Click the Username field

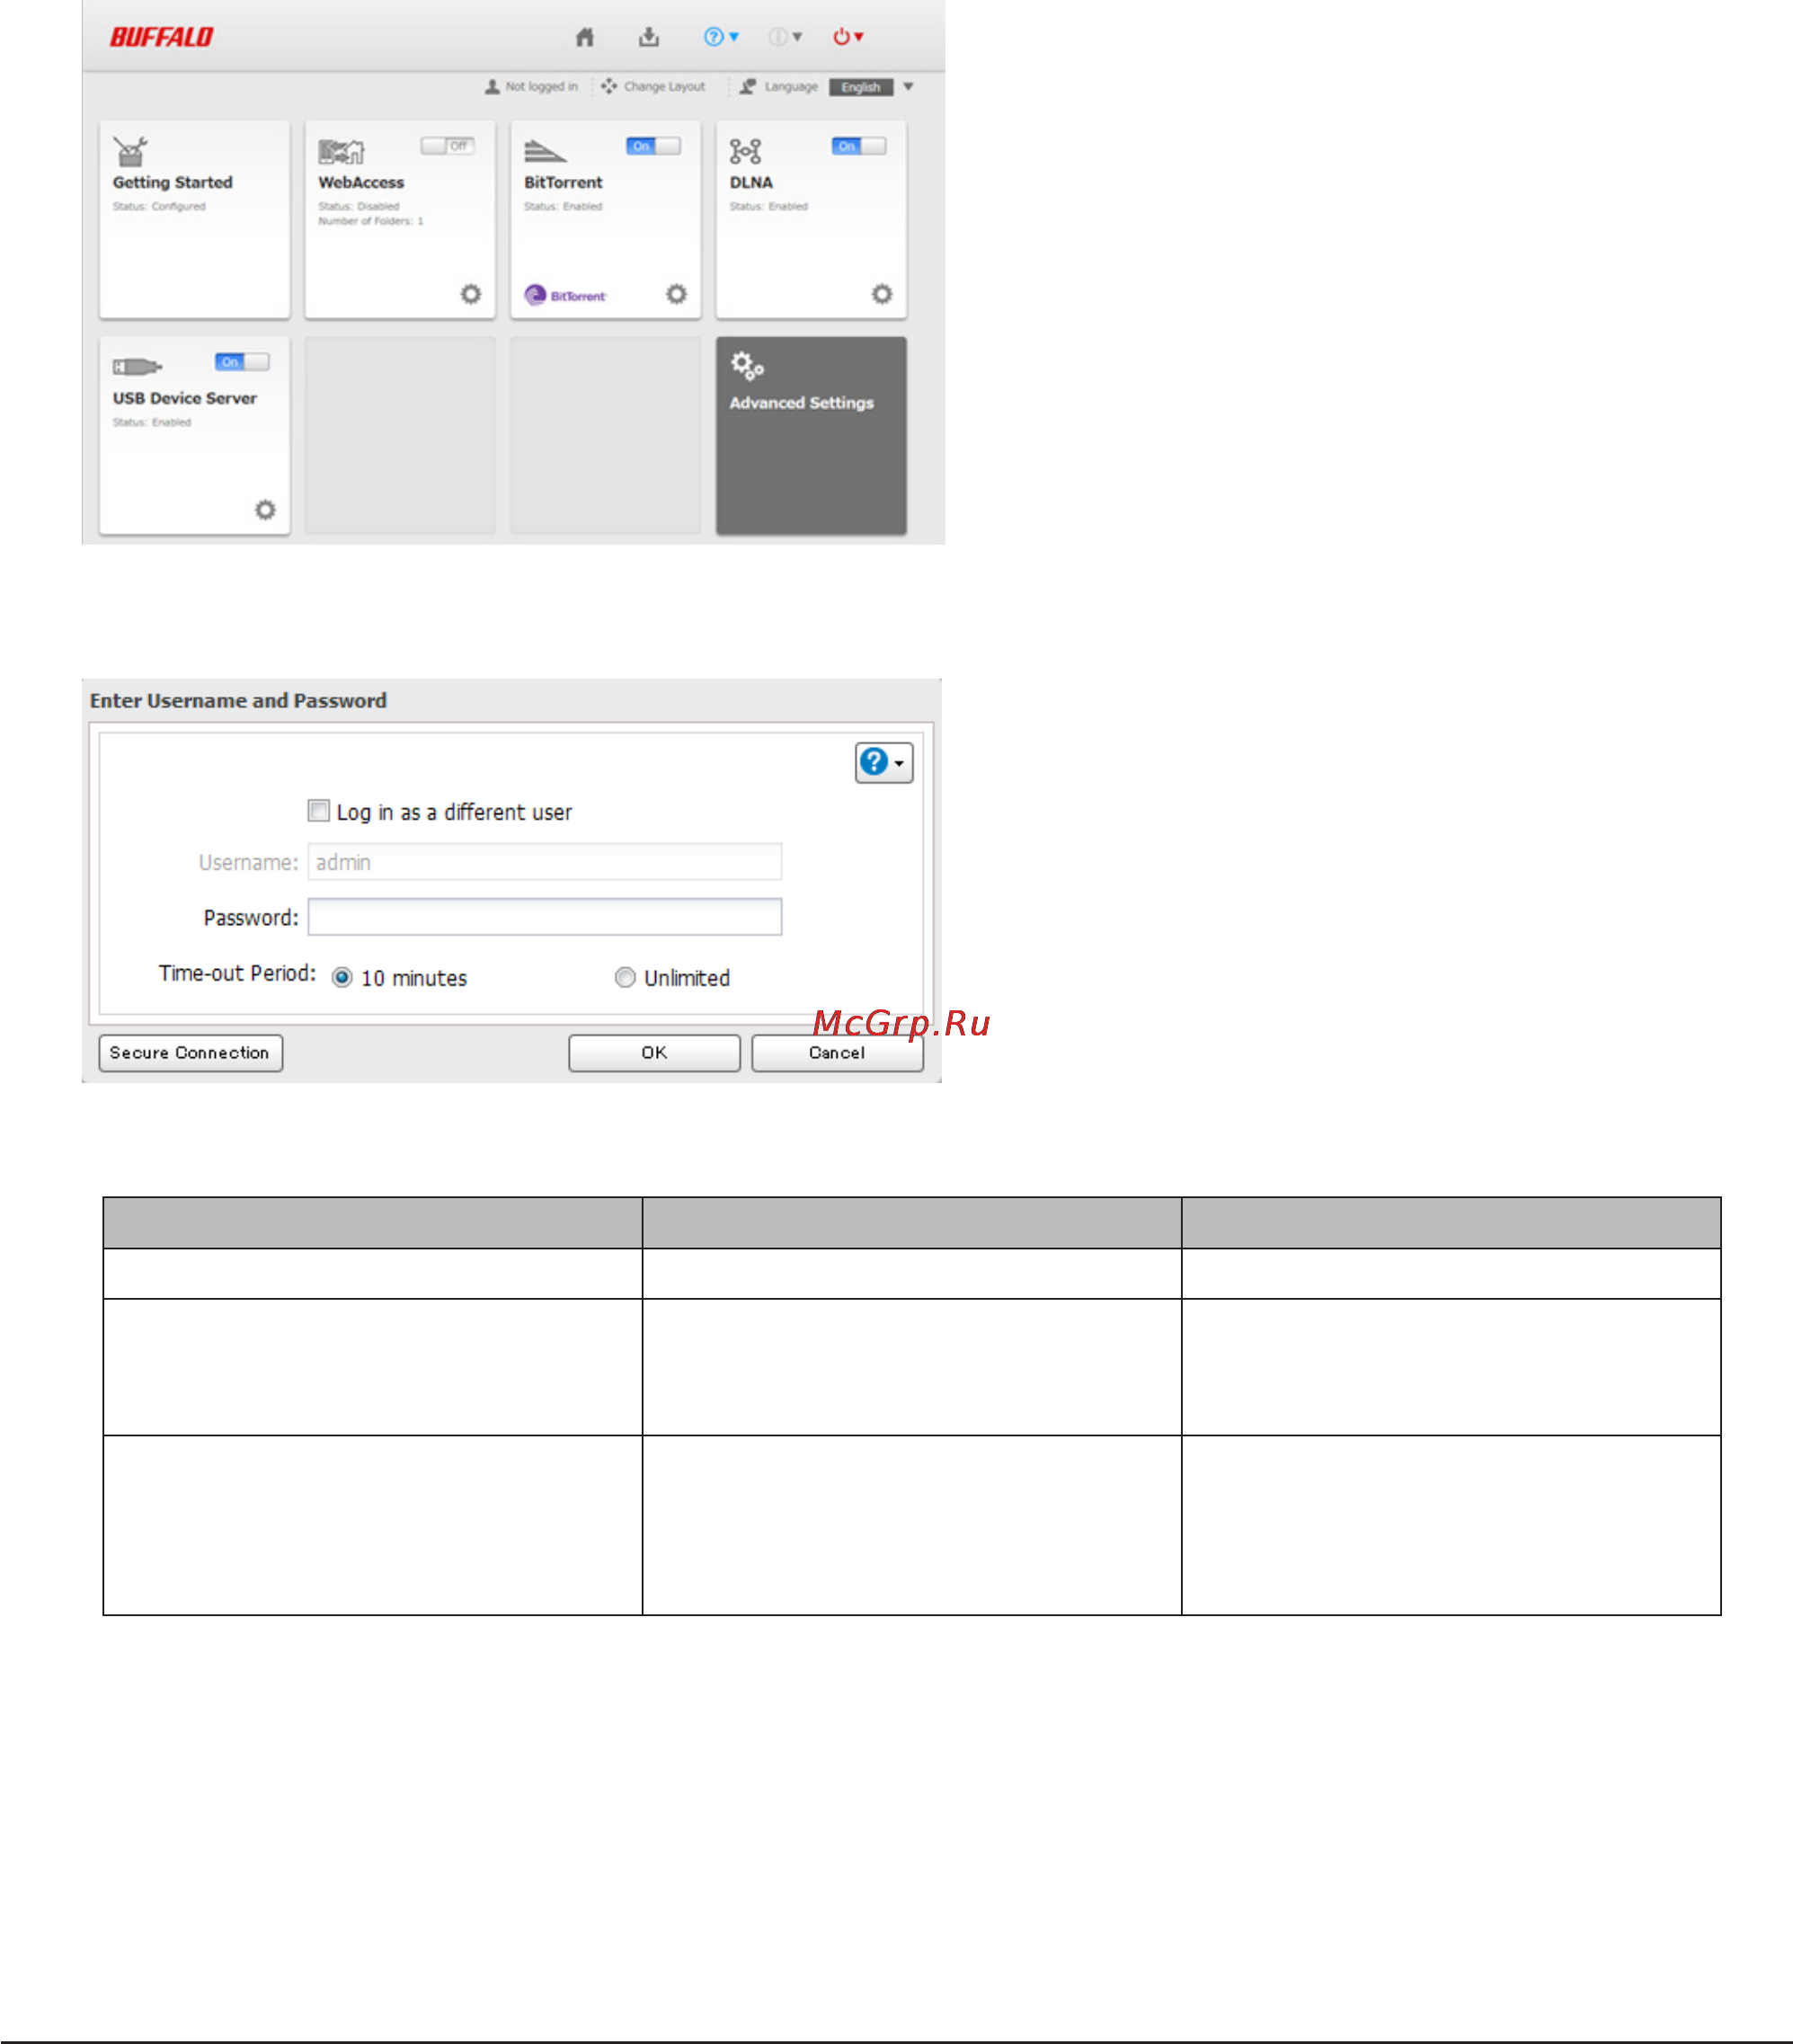[x=545, y=862]
